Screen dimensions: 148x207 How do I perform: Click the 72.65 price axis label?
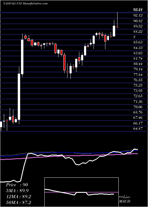(x=138, y=96)
